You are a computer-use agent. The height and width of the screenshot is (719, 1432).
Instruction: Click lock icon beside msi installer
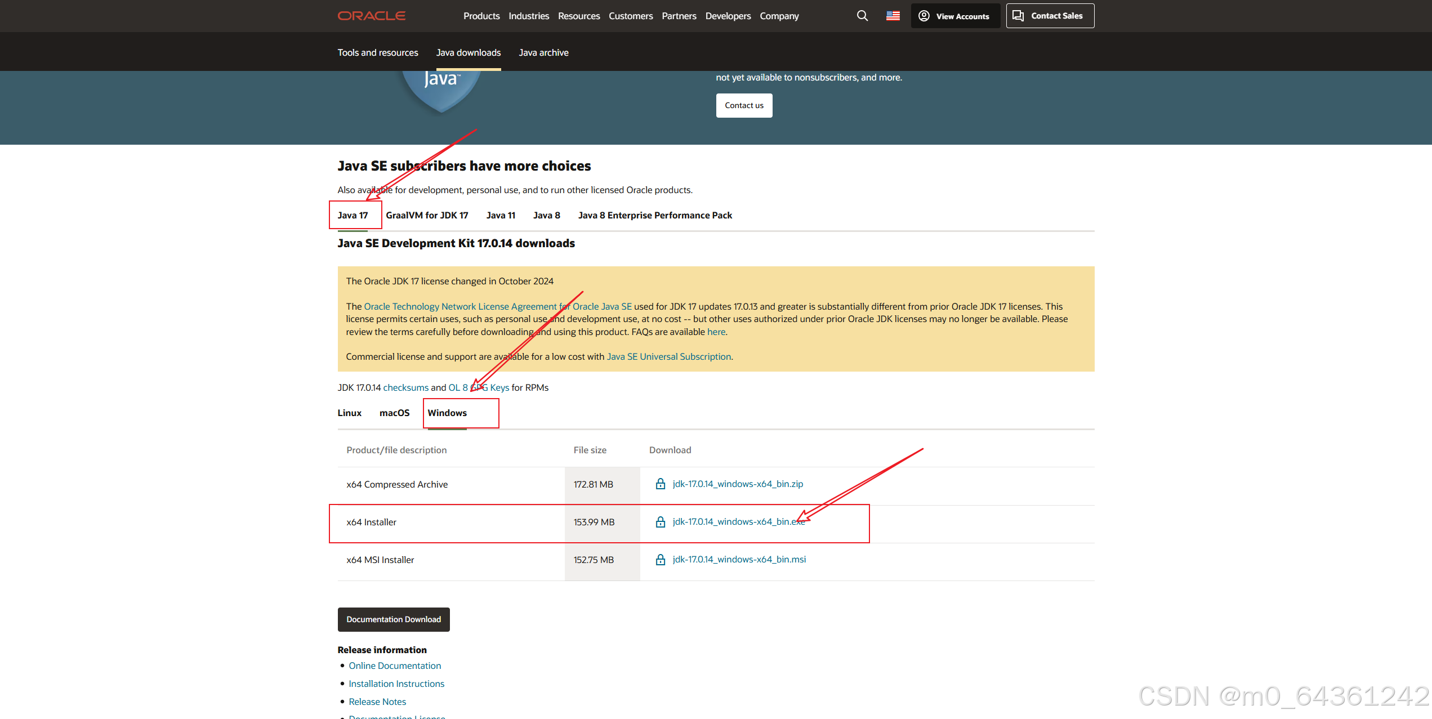click(661, 560)
